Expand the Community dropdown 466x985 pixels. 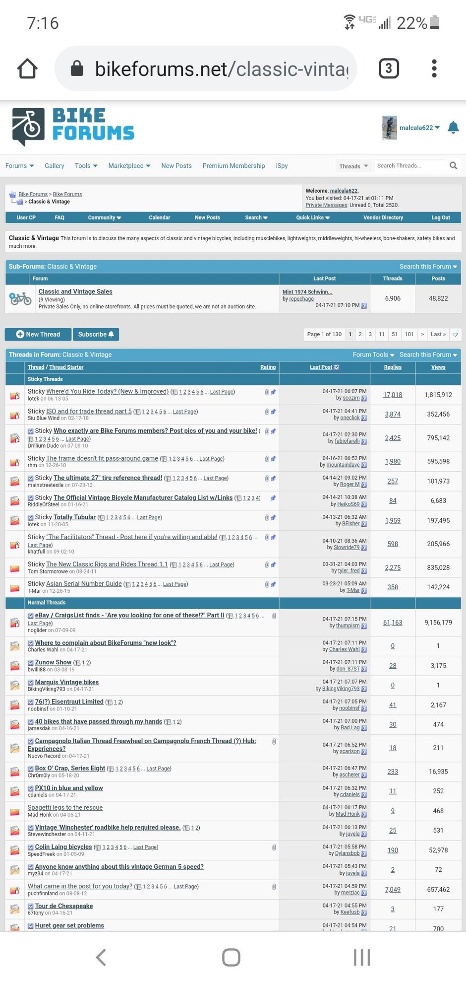tap(105, 217)
